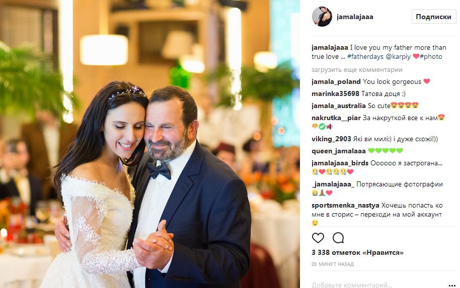
Task: Open jamalajaaa profile avatar picture
Action: pyautogui.click(x=322, y=17)
